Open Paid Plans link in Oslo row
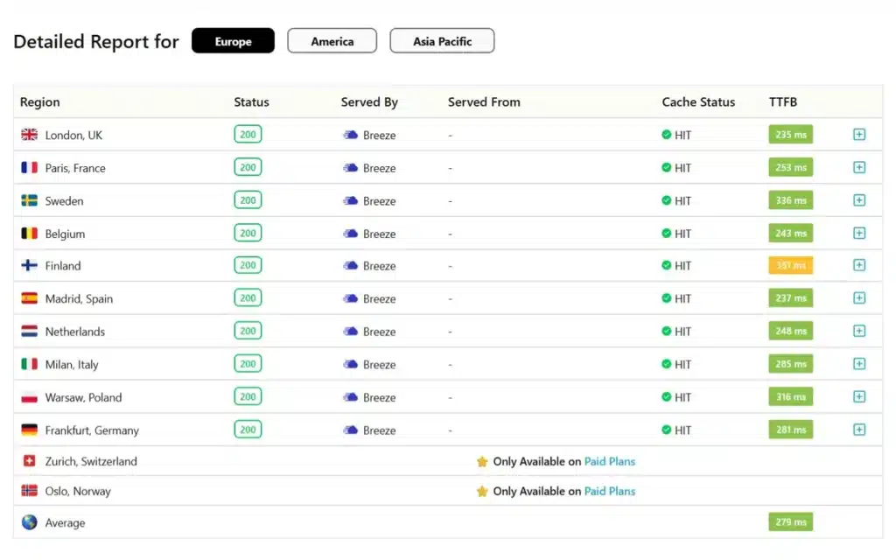 610,491
